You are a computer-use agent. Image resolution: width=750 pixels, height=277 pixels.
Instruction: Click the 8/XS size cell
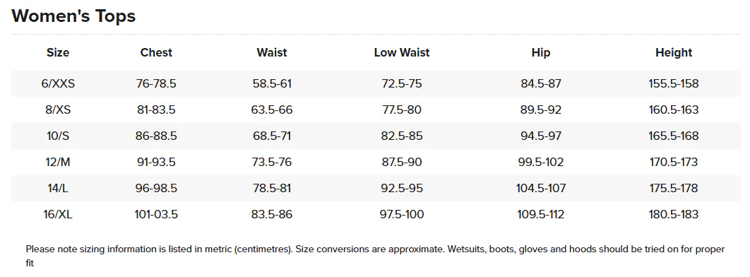[58, 110]
